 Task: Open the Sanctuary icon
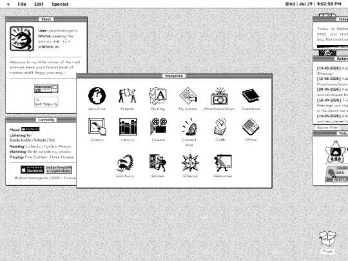(x=125, y=163)
